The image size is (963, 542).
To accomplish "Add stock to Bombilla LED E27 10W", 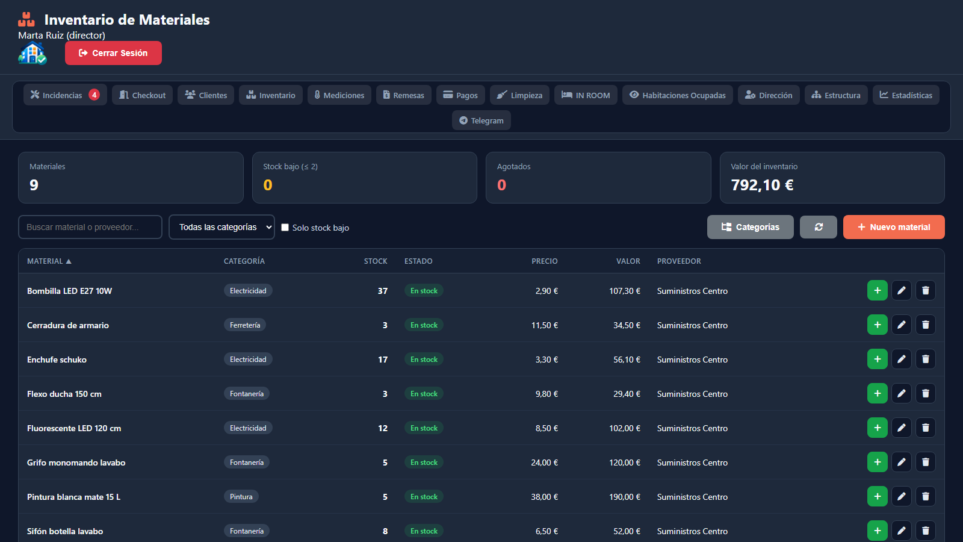I will pos(877,290).
